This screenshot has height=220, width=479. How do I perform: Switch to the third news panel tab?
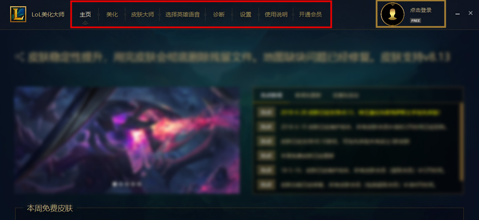pyautogui.click(x=346, y=95)
